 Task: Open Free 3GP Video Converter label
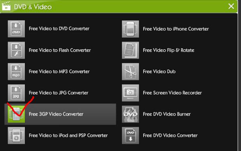pos(56,114)
